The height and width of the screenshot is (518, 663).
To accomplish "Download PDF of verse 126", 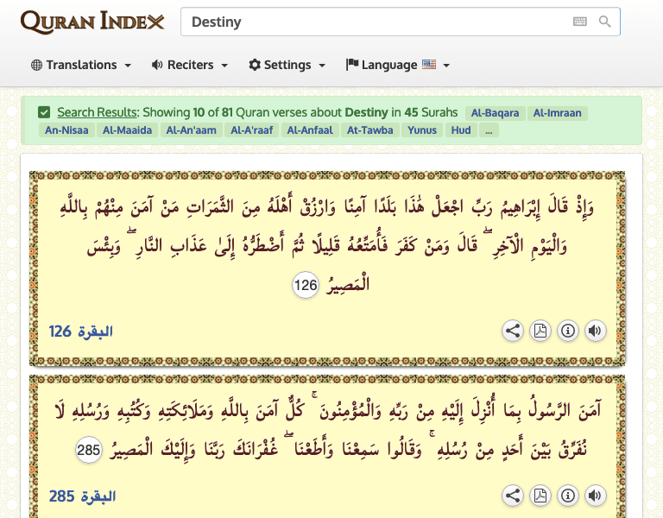I will click(x=540, y=331).
